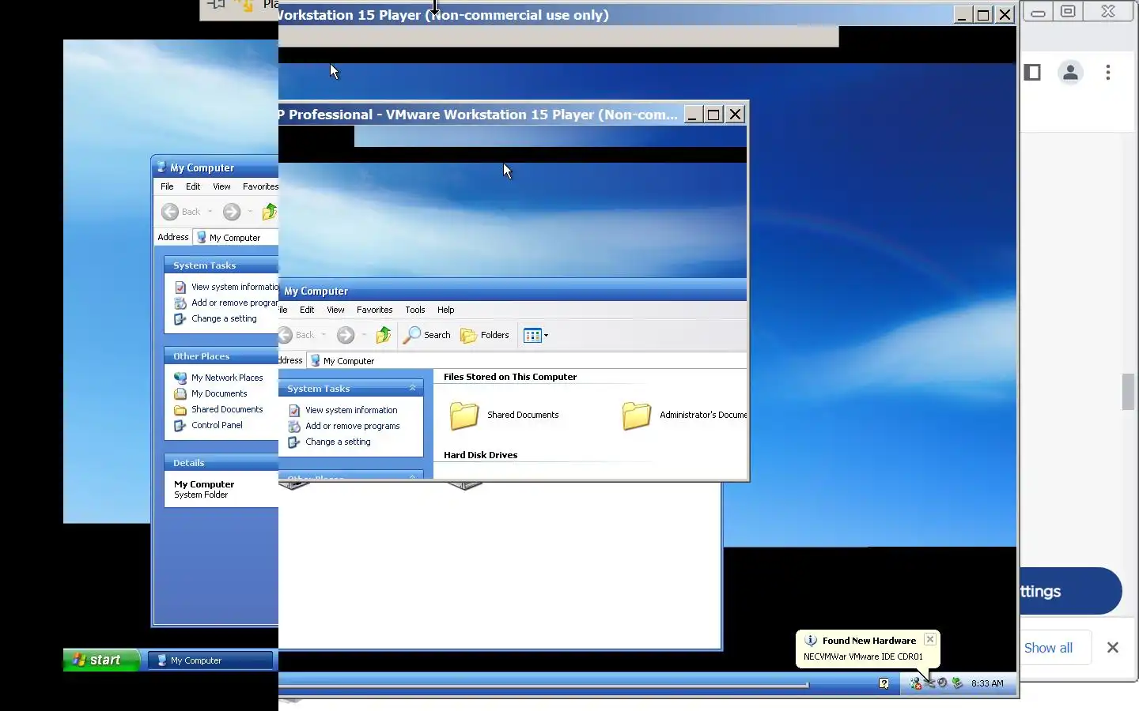Viewport: 1139px width, 711px height.
Task: Click My Computer icon in left window title bar
Action: (x=162, y=167)
